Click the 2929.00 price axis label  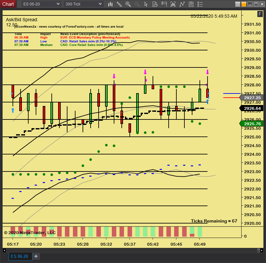pyautogui.click(x=253, y=67)
